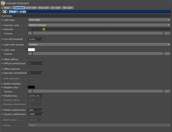Click the Photon subdivisions field

(35, 110)
